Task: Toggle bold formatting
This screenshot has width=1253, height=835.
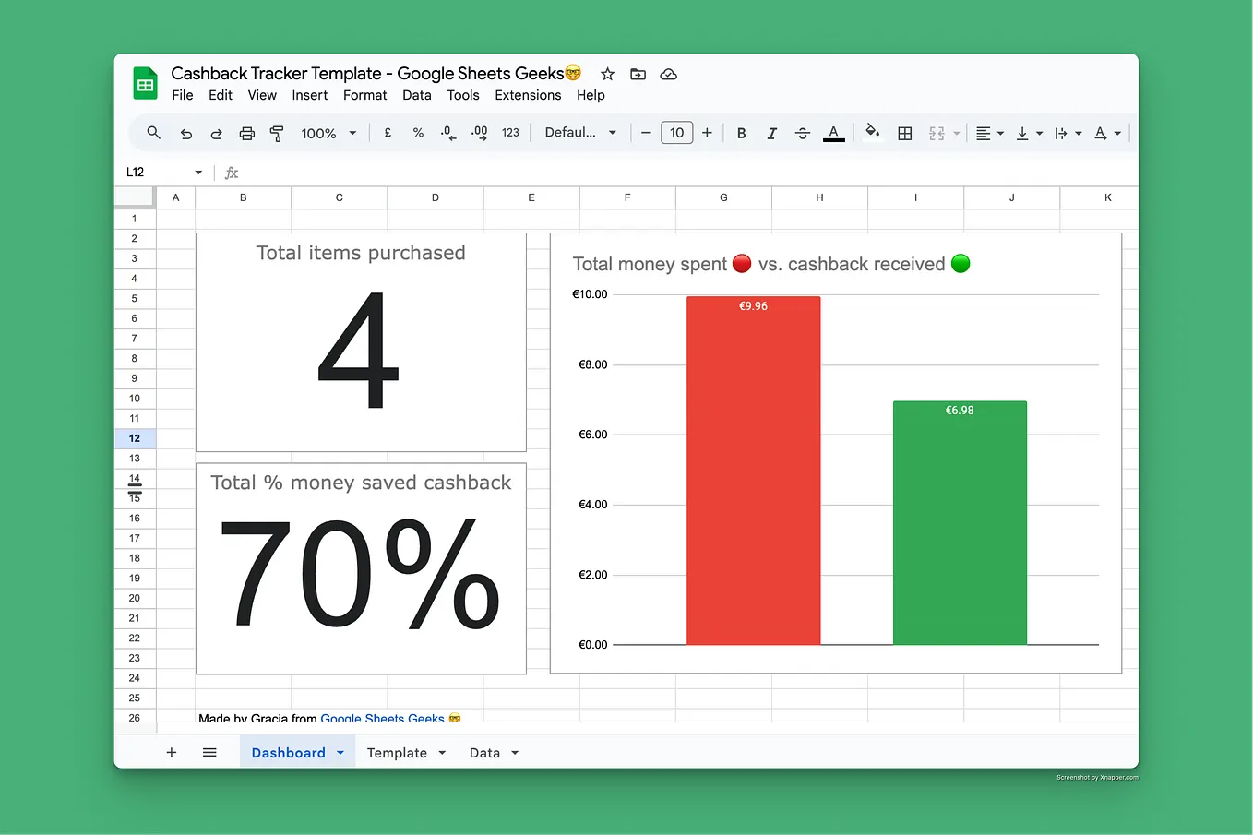Action: coord(741,133)
